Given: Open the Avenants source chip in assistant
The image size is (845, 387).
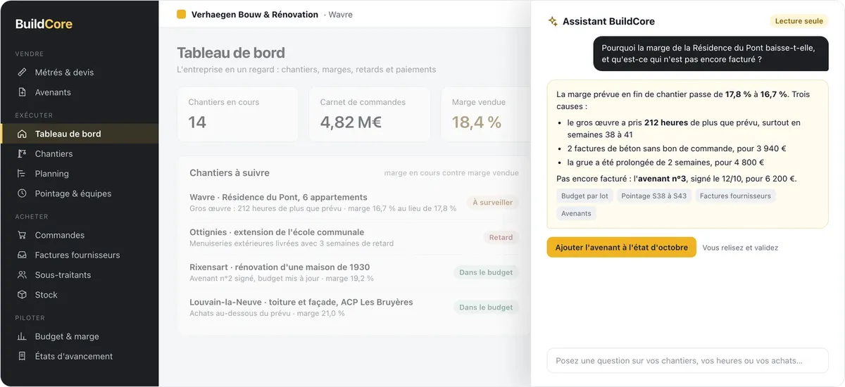Looking at the screenshot, I should pyautogui.click(x=576, y=213).
